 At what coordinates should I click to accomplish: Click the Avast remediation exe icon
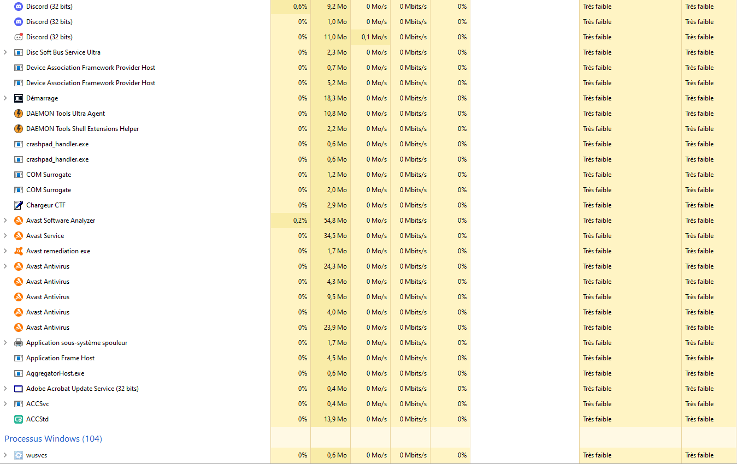click(19, 251)
